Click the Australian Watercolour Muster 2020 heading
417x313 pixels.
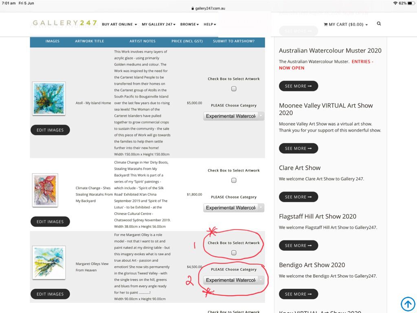(330, 51)
